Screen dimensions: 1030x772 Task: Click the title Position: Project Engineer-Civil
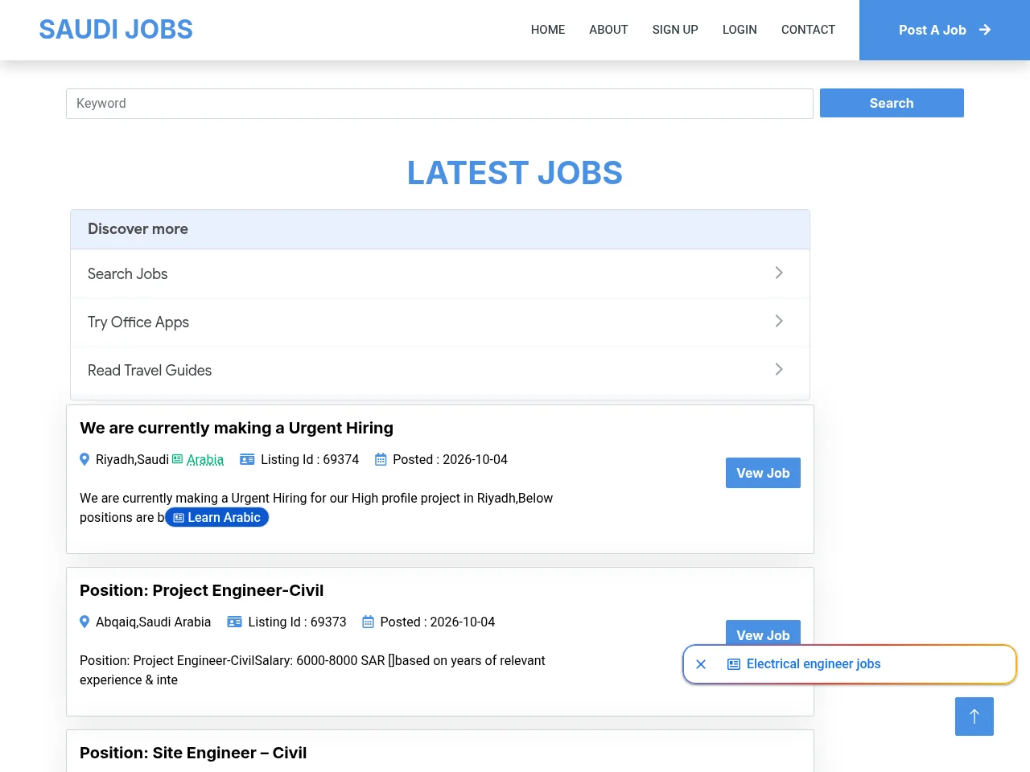[202, 590]
